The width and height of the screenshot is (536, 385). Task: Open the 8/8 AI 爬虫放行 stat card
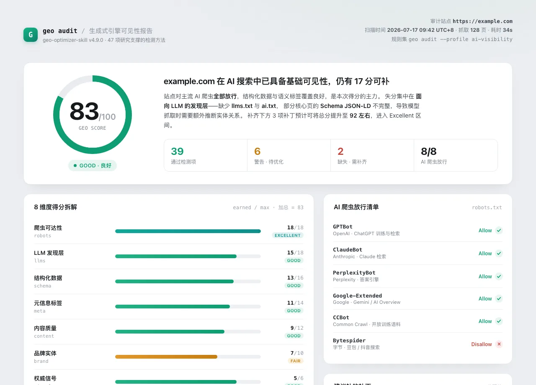tap(456, 155)
